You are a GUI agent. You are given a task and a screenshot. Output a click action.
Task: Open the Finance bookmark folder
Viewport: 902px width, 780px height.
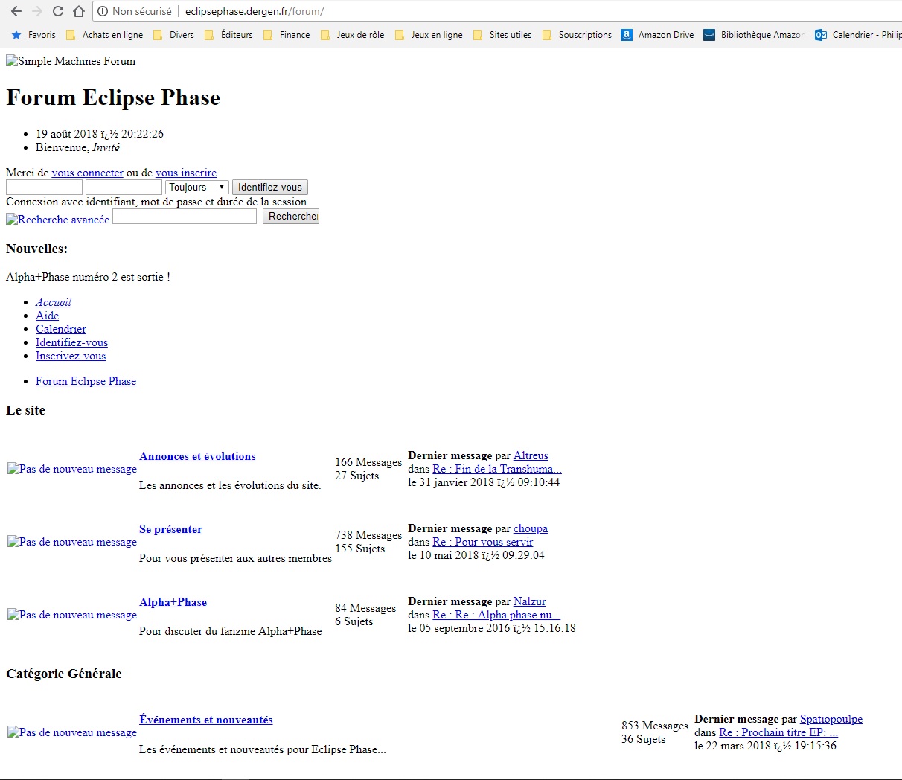click(x=287, y=35)
